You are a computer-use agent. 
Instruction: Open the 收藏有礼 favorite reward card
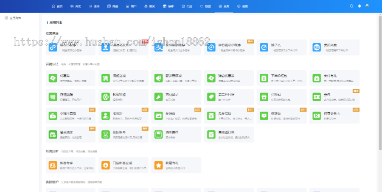pos(176,165)
